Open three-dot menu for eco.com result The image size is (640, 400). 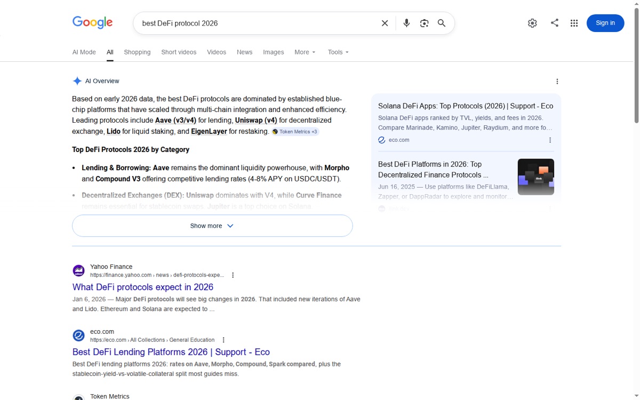pyautogui.click(x=223, y=340)
